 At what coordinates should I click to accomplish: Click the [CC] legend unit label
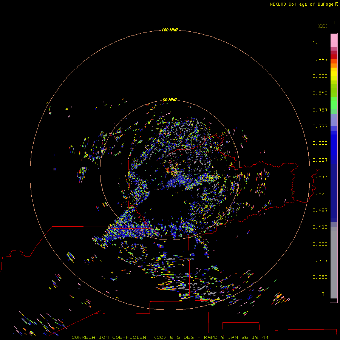[x=322, y=26]
